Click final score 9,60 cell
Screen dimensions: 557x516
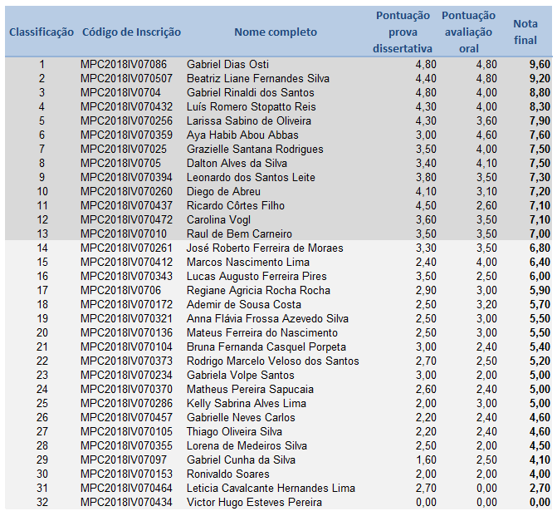pos(539,64)
